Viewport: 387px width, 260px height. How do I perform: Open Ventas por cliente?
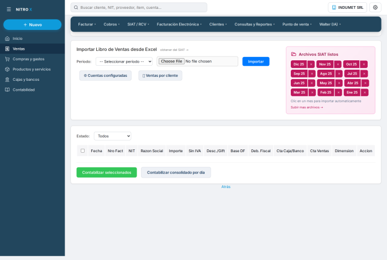tap(160, 76)
